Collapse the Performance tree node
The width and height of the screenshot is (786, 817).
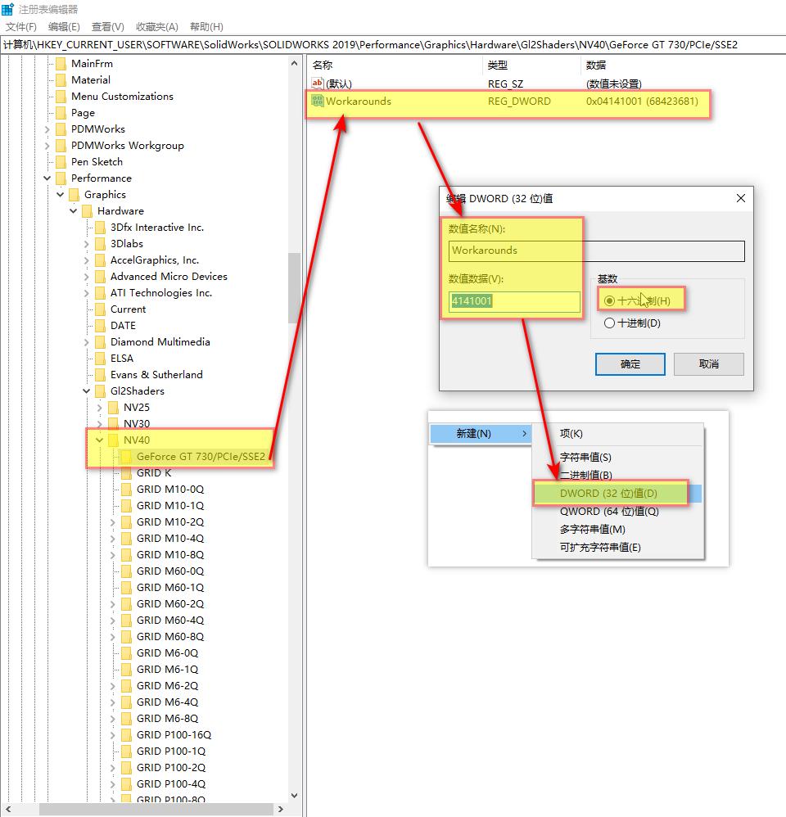pos(48,178)
